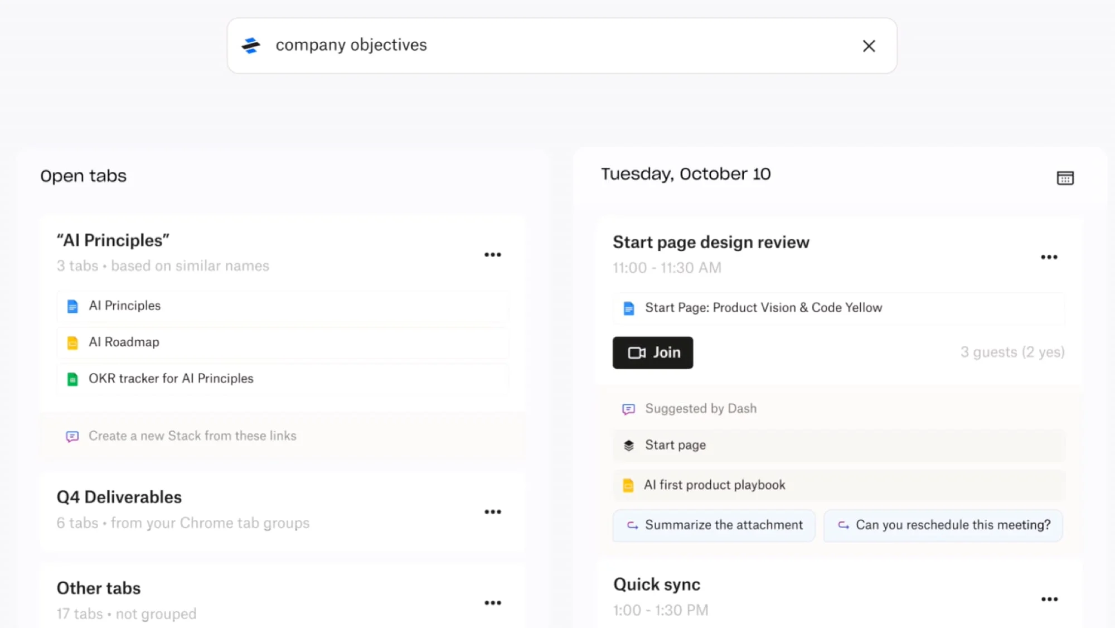The width and height of the screenshot is (1115, 628).
Task: Click the yellow icon for AI first product playbook
Action: tap(628, 485)
